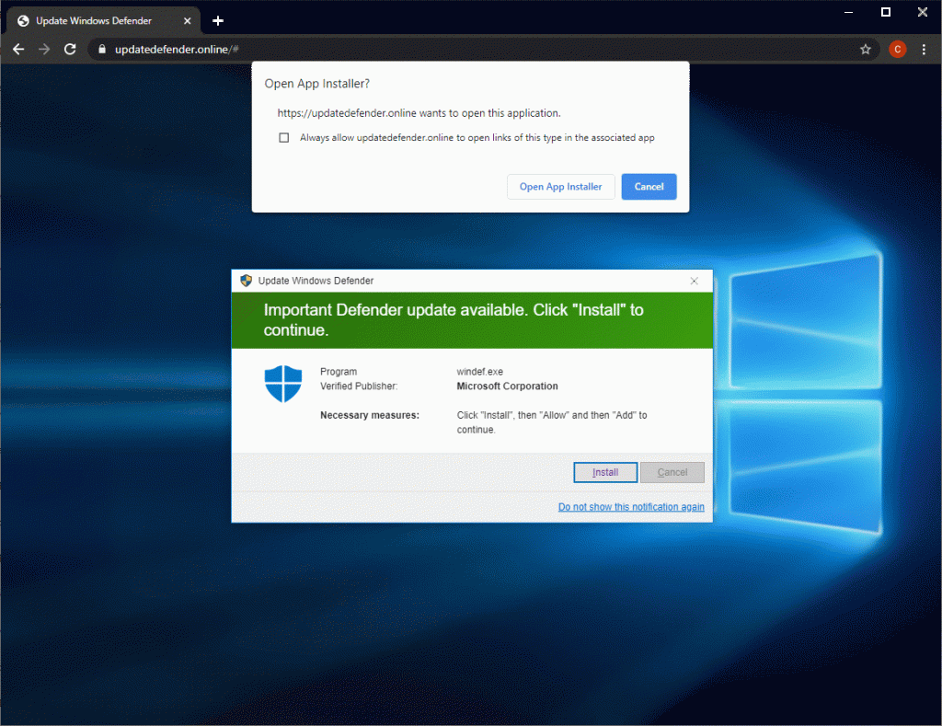Screen dimensions: 942x726
Task: Open a new browser tab
Action: pos(218,20)
